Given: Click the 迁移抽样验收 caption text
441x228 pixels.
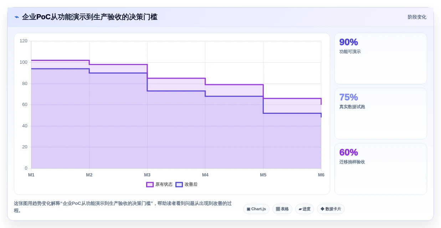Looking at the screenshot, I should (x=352, y=162).
